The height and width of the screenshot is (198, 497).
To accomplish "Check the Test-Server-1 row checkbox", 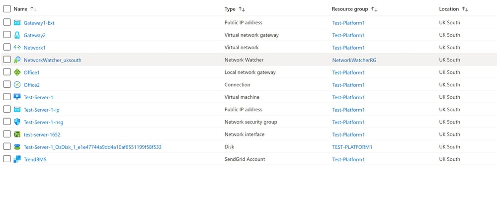I will tap(7, 97).
